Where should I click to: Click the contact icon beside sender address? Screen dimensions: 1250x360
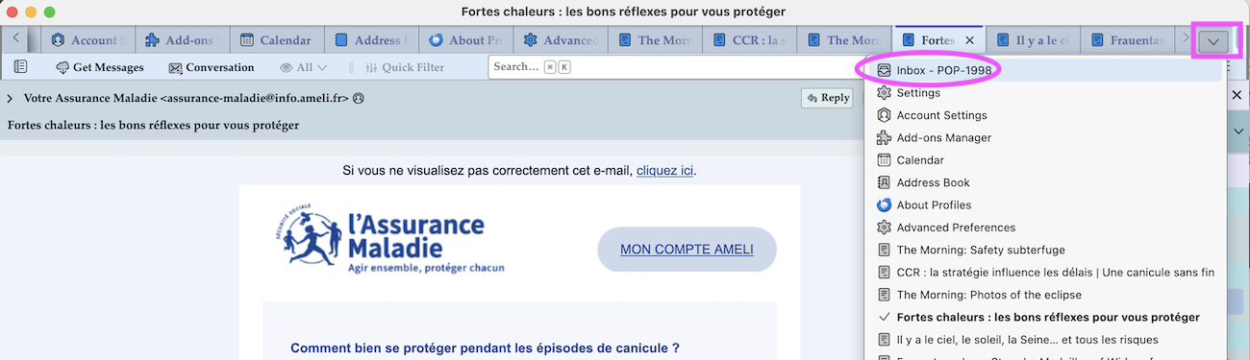pyautogui.click(x=358, y=98)
